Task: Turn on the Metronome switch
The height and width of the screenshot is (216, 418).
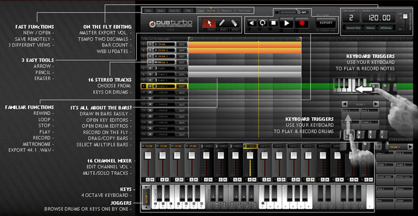Action: [x=299, y=13]
